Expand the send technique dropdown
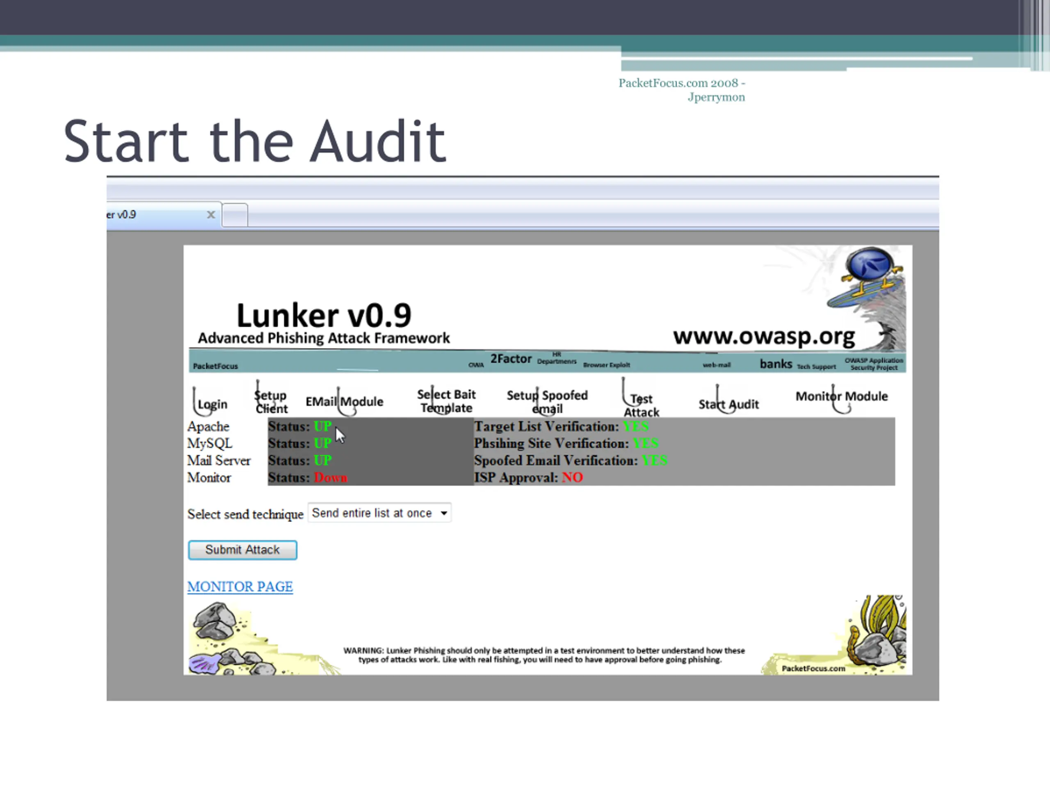1050x787 pixels. pos(379,513)
